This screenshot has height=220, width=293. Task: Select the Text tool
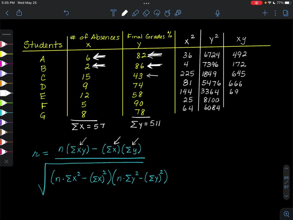(x=113, y=13)
